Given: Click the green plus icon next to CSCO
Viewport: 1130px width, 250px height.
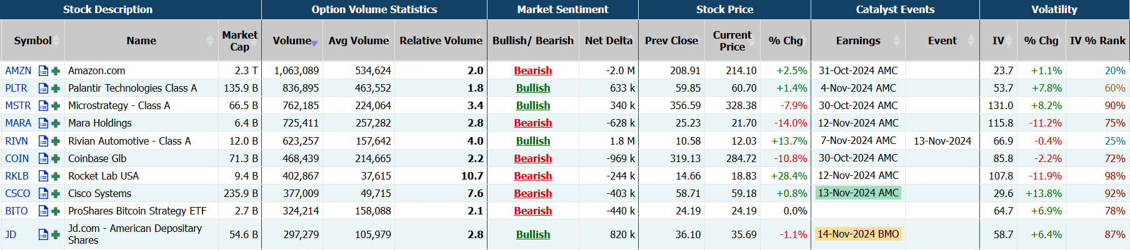Looking at the screenshot, I should [x=56, y=194].
